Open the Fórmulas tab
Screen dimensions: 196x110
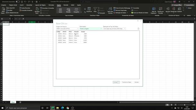click(51, 5)
